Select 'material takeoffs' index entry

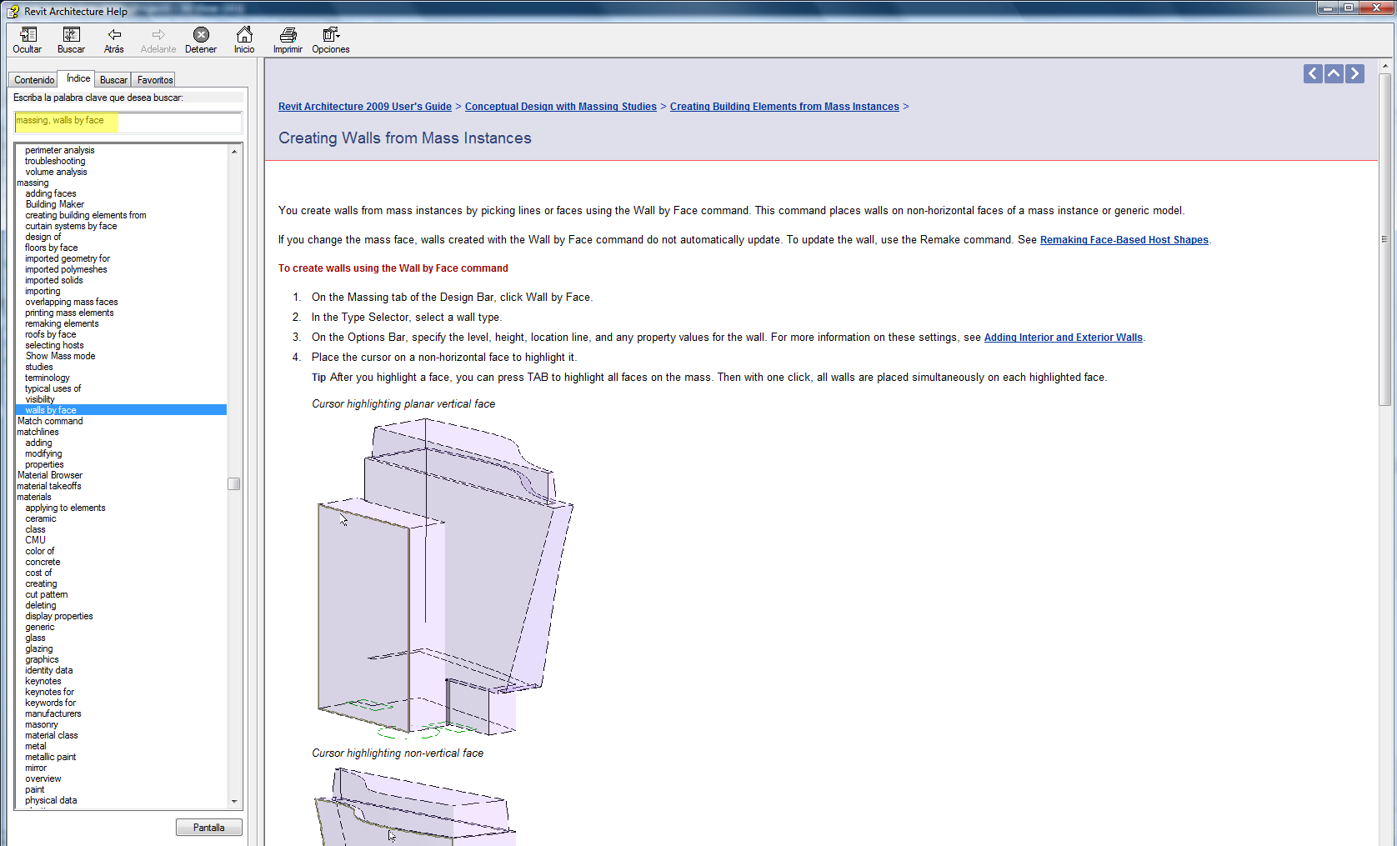pyautogui.click(x=49, y=486)
